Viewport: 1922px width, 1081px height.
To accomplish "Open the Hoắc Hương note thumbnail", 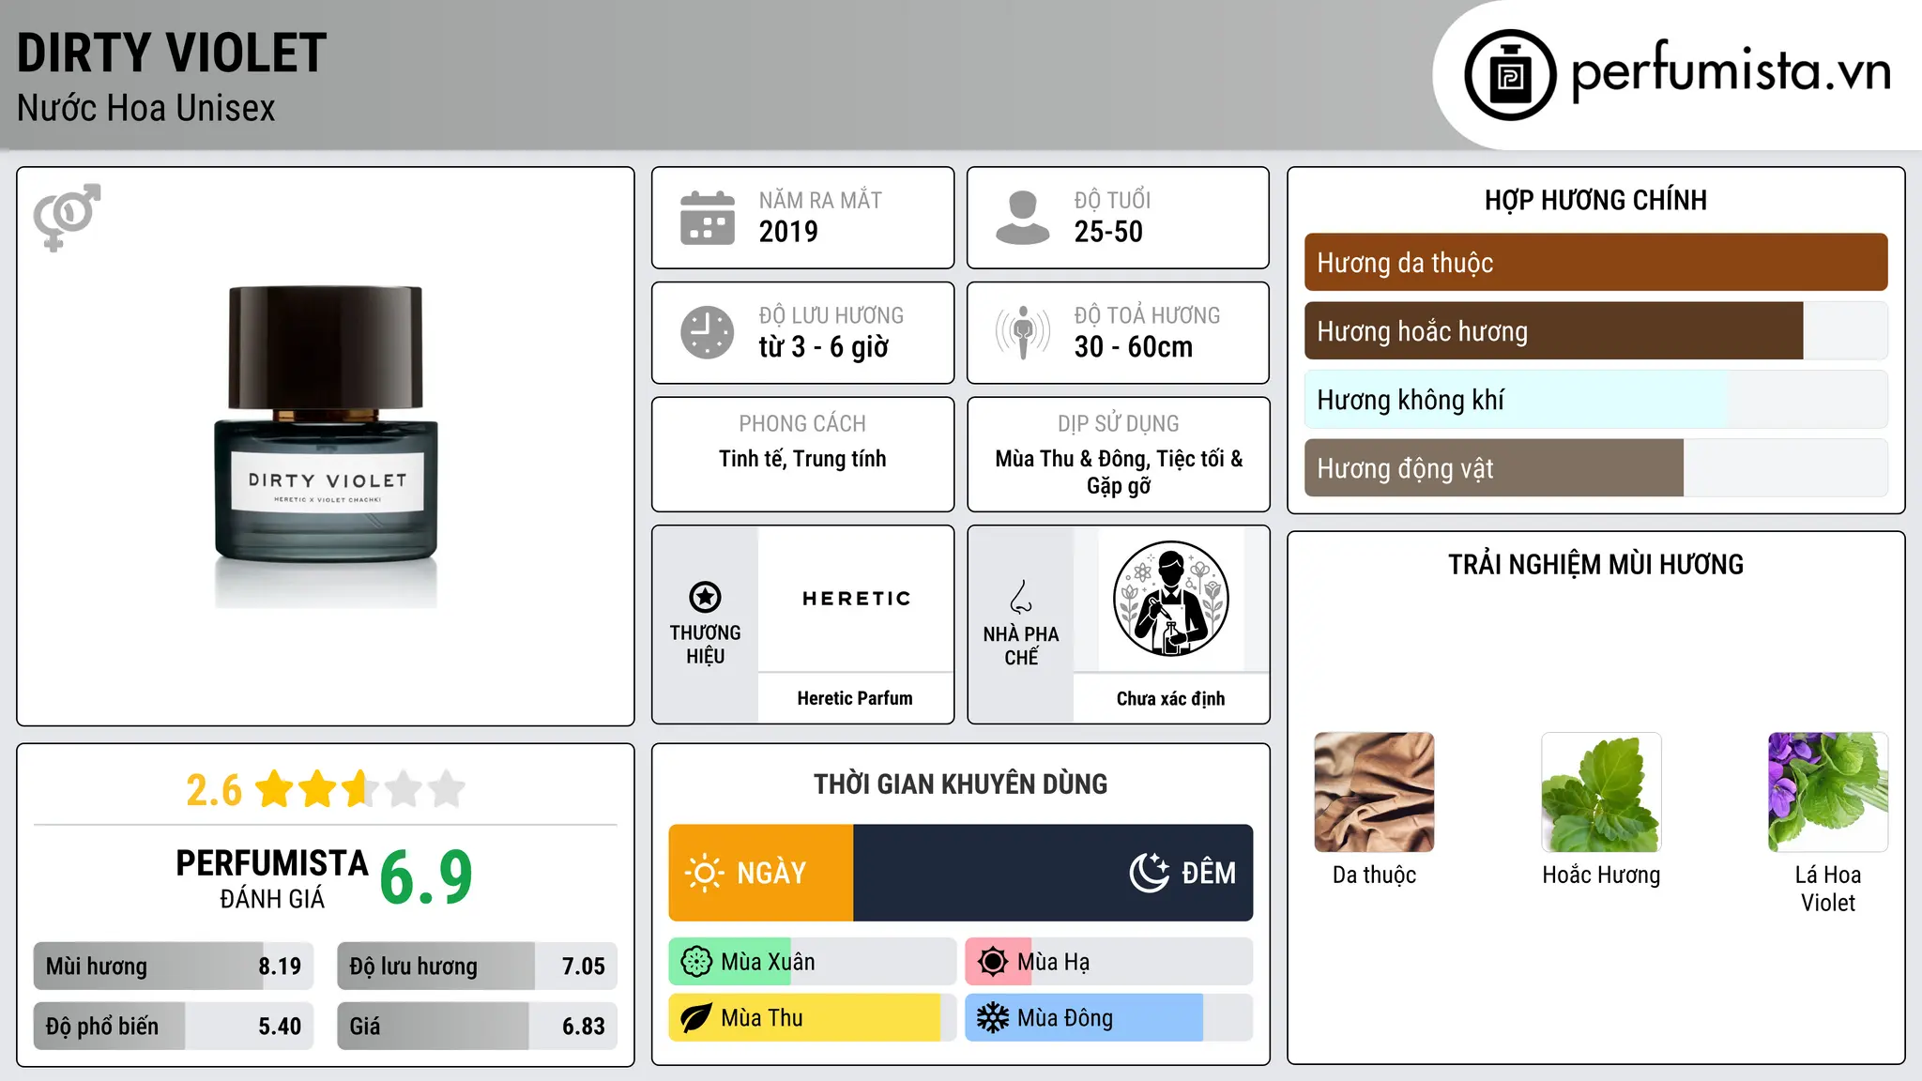I will pos(1601,792).
